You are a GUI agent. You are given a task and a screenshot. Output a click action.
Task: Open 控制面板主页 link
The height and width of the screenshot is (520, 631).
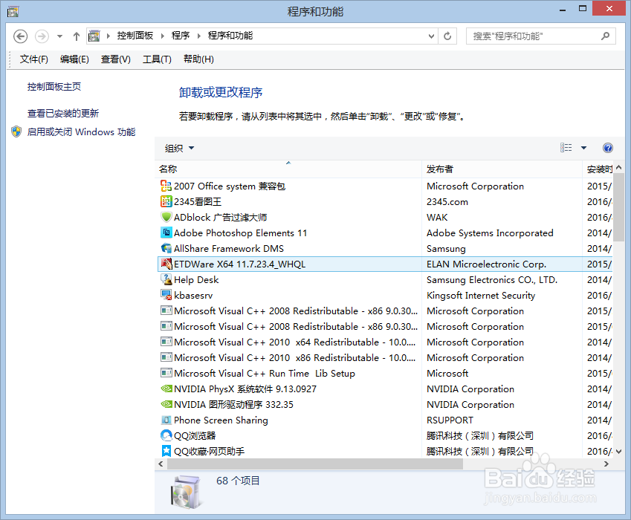point(54,87)
